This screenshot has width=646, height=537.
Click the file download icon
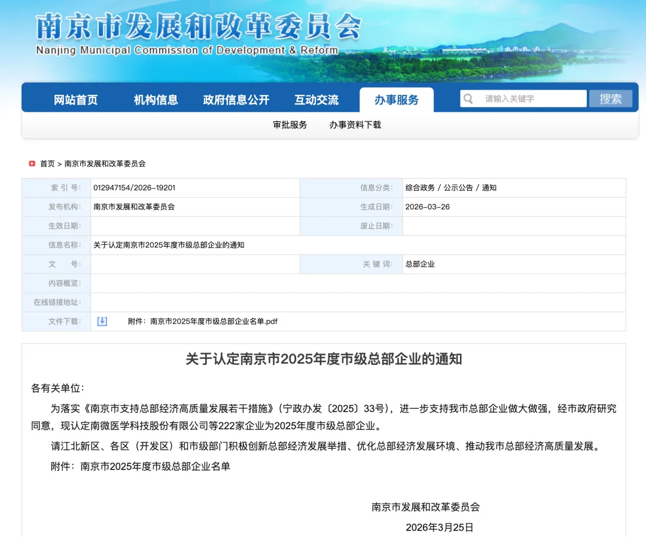[x=102, y=321]
